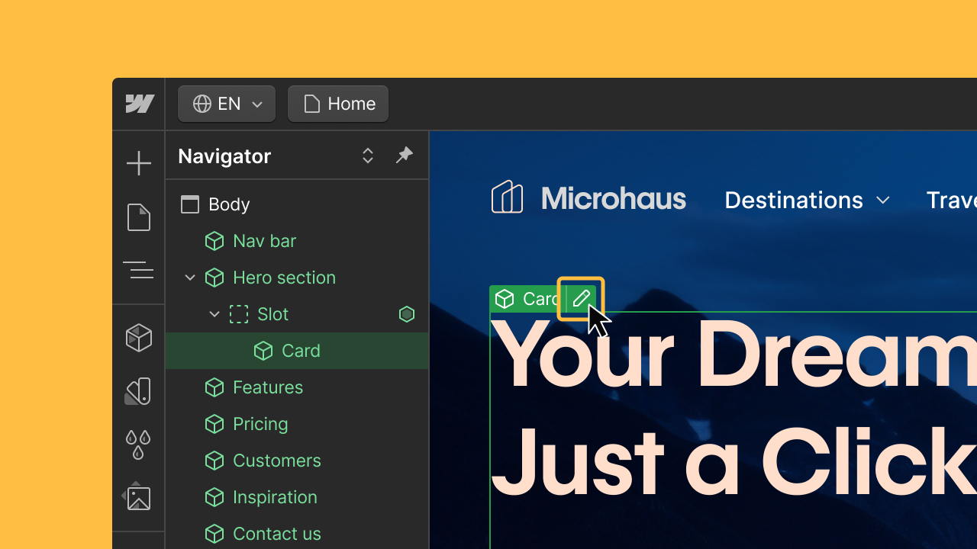Click the page icon in Home button
The image size is (977, 549).
(311, 104)
